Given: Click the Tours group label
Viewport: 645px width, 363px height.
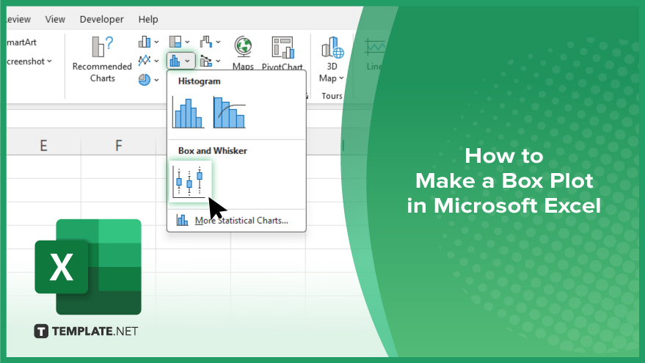Looking at the screenshot, I should [332, 96].
